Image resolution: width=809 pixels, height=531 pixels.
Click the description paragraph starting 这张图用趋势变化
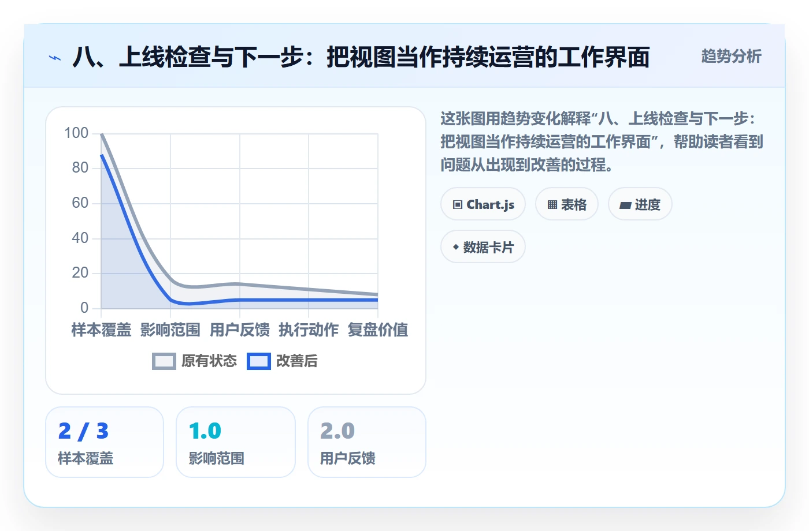[x=602, y=142]
